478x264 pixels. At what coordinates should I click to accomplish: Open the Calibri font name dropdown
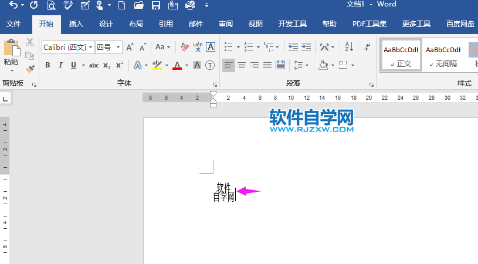pyautogui.click(x=90, y=48)
